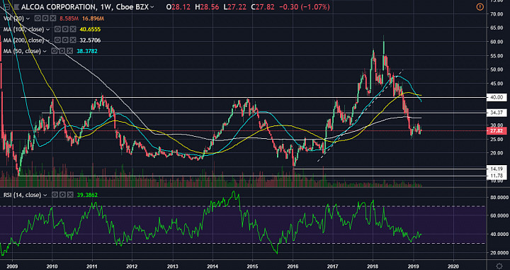Toggle visibility of the Vol (20) indicator

pyautogui.click(x=38, y=18)
